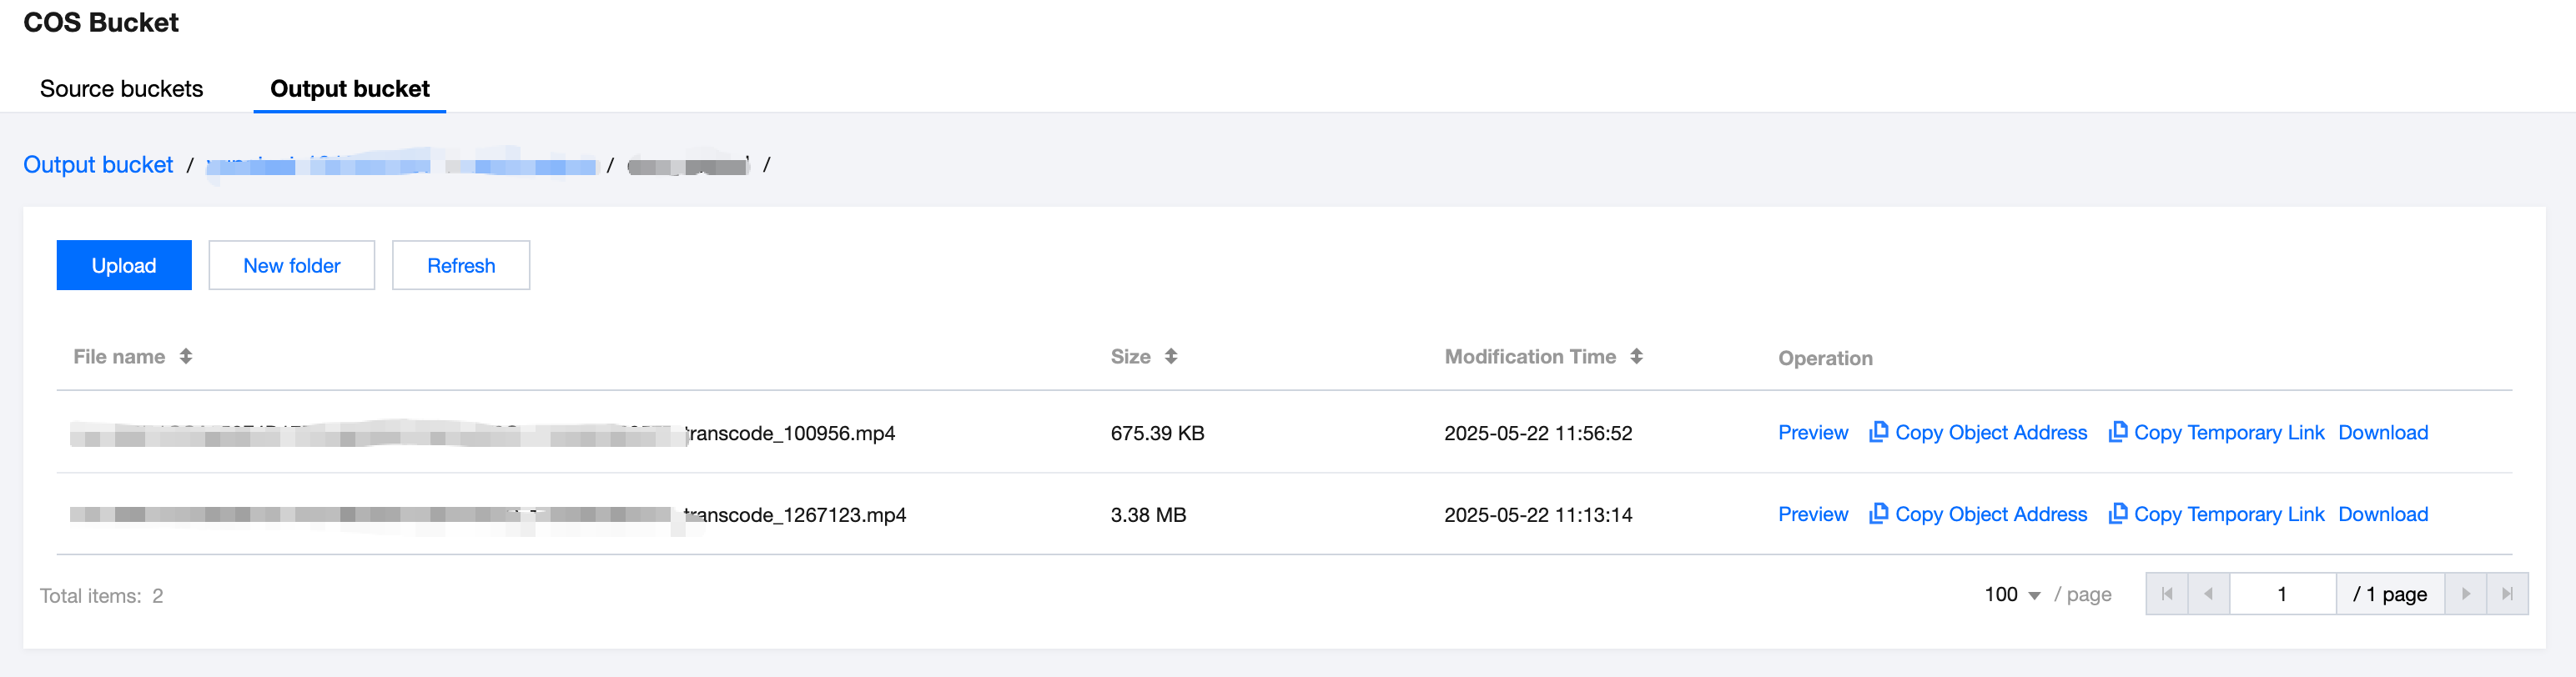Sort by Modification Time column

[1636, 357]
